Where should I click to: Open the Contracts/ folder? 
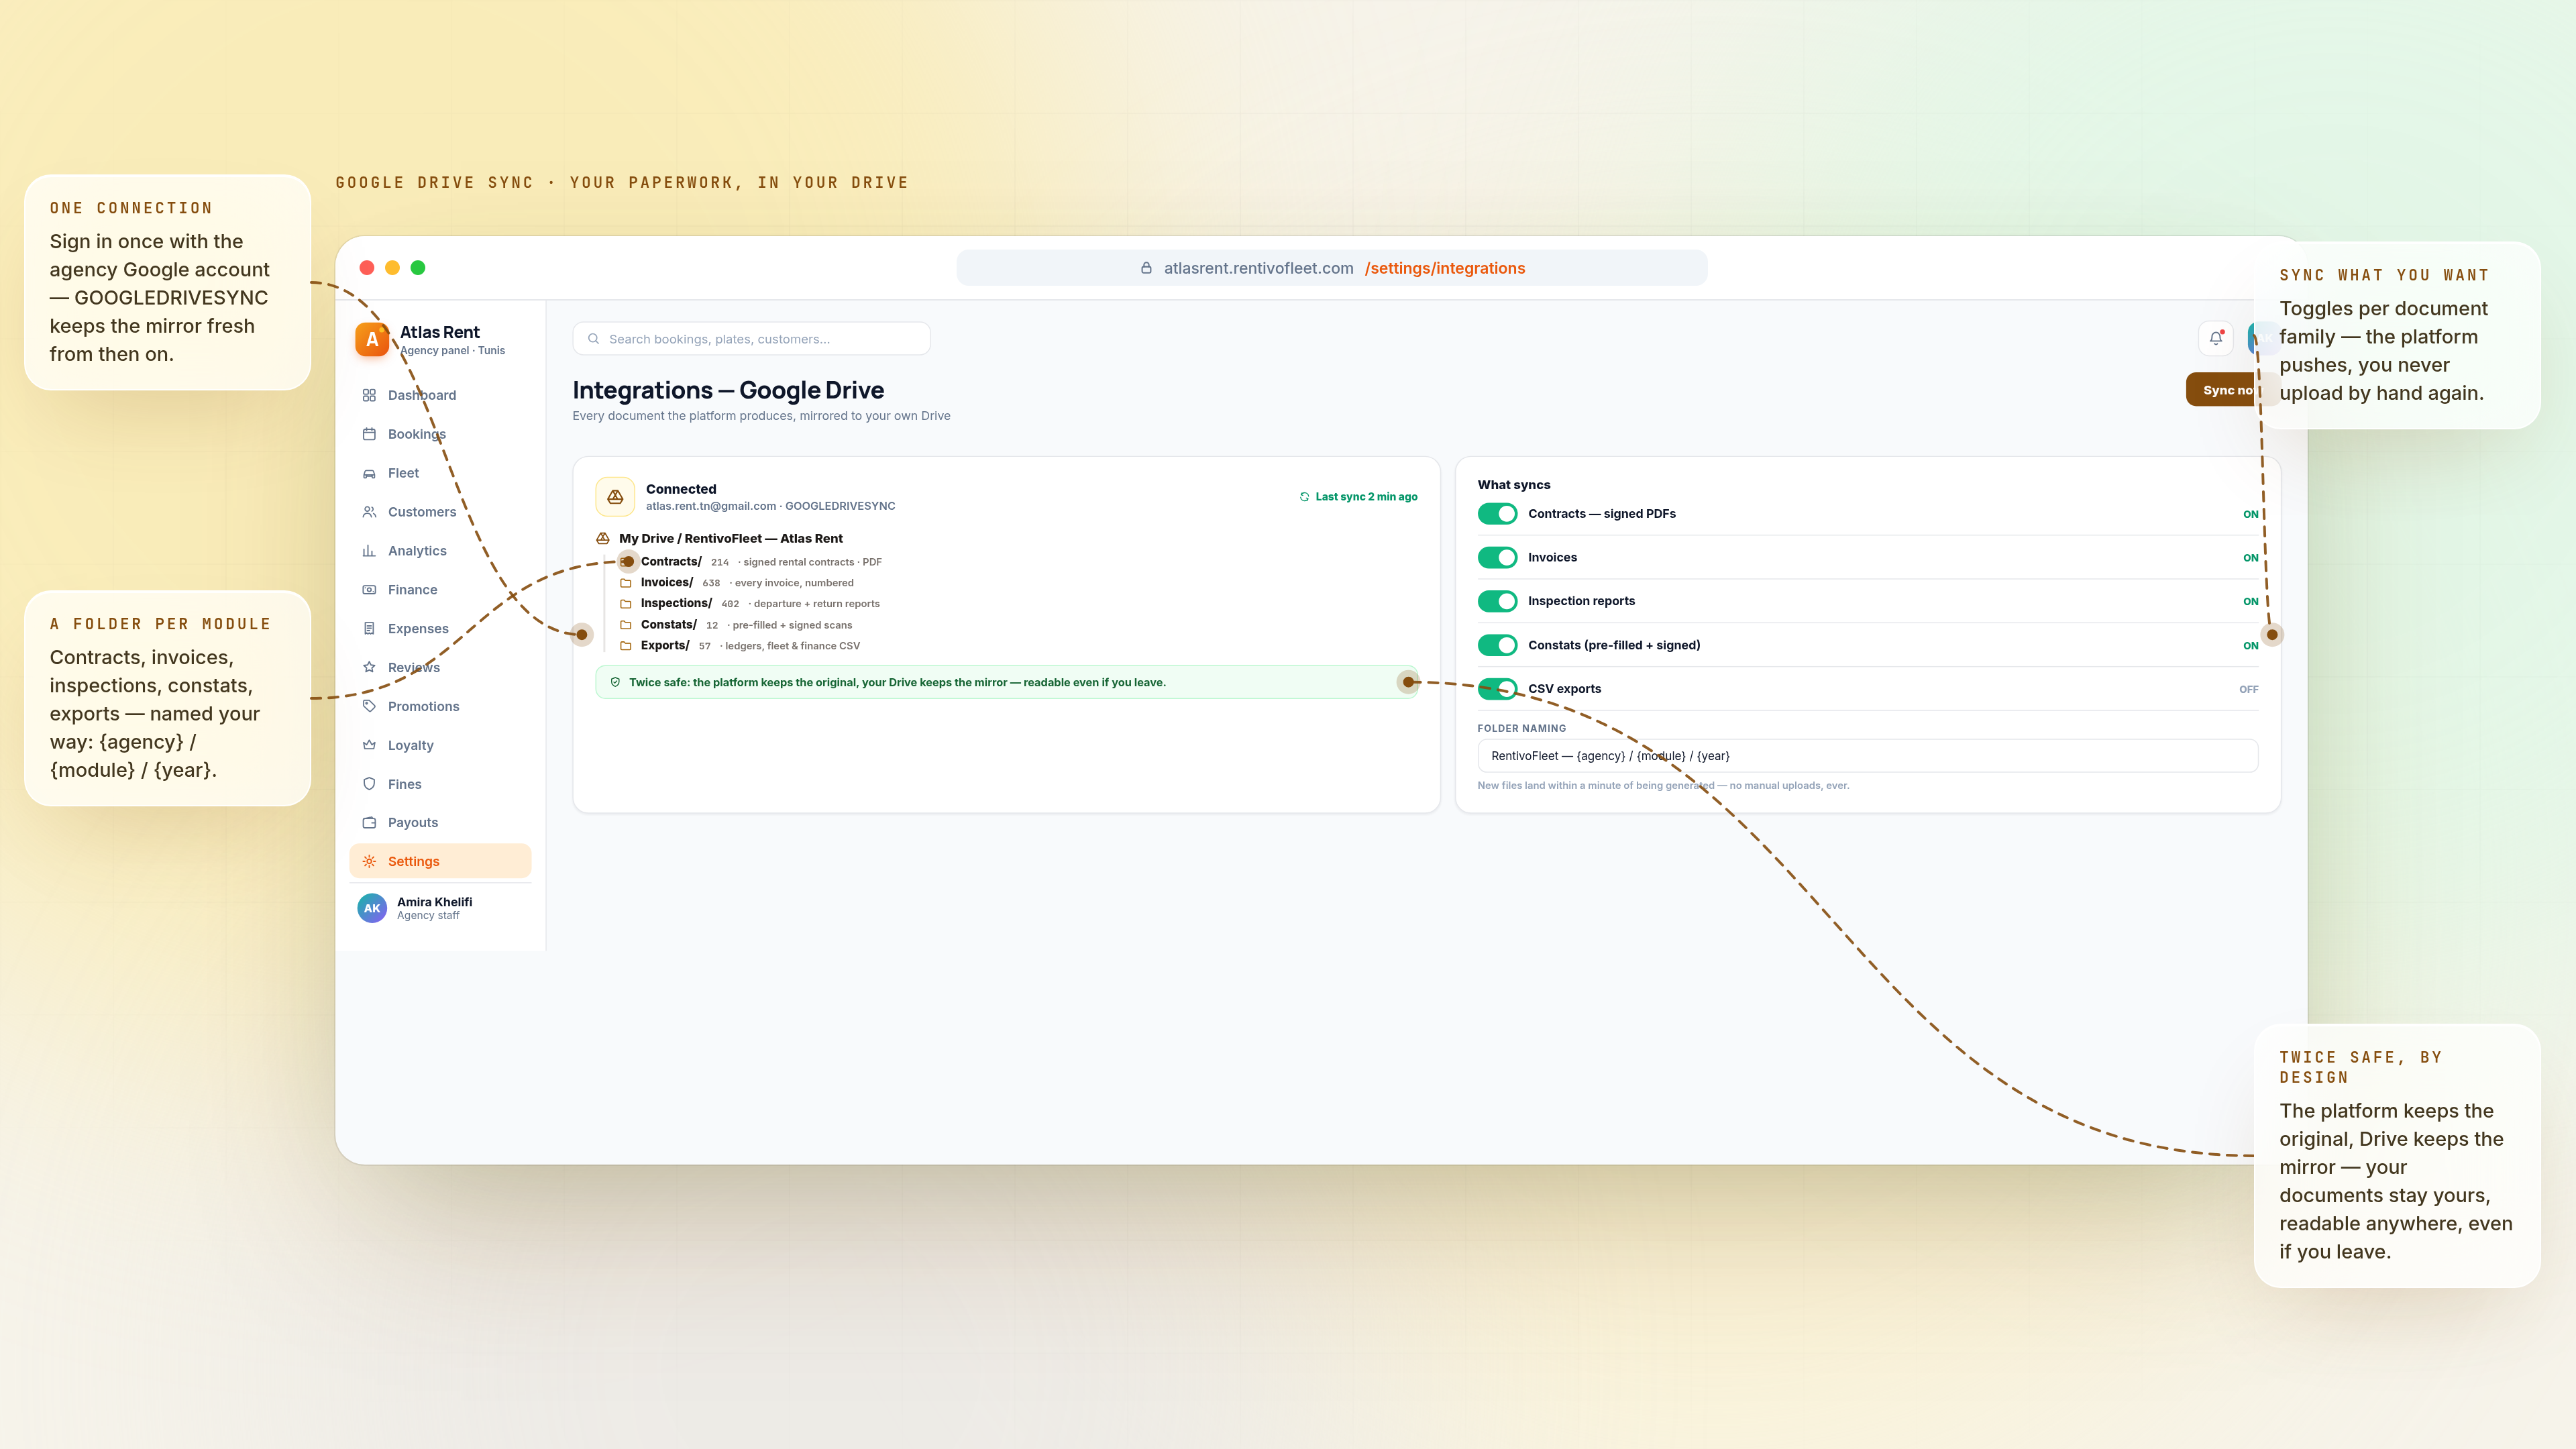click(x=671, y=561)
